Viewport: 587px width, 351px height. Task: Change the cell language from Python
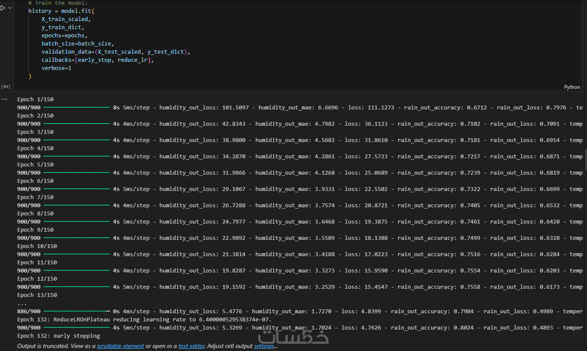pos(572,87)
